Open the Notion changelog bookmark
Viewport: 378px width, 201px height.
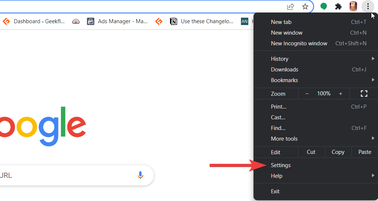pos(202,21)
